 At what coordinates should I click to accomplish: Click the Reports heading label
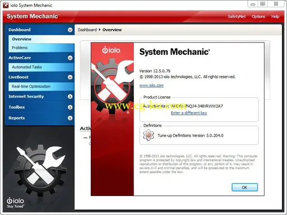coord(17,118)
